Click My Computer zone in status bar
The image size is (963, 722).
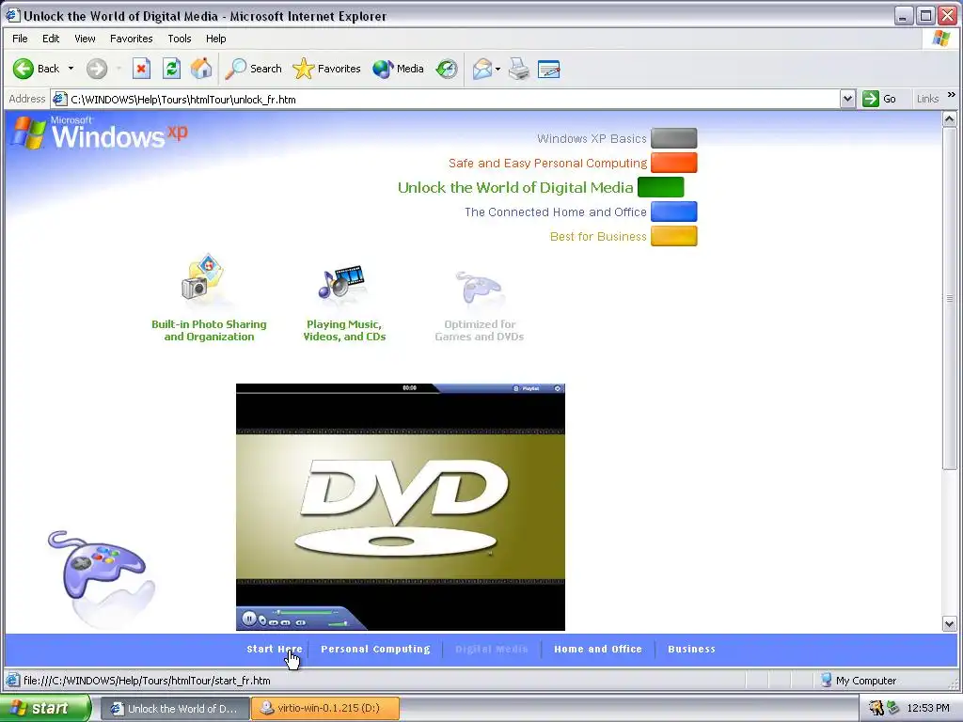pyautogui.click(x=858, y=681)
